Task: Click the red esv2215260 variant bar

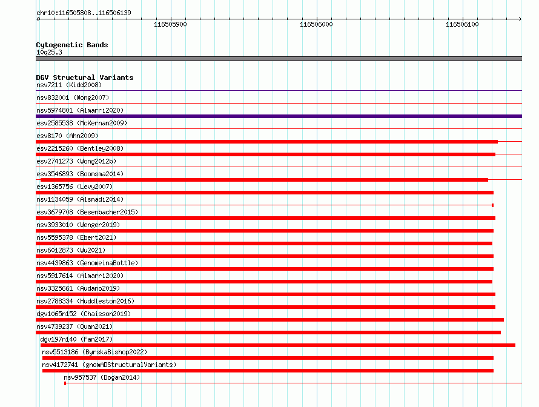Action: [265, 154]
